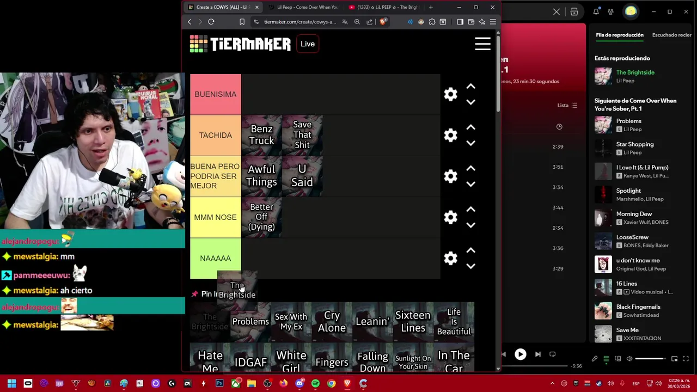Pick the Cry Alone tile

pyautogui.click(x=332, y=322)
